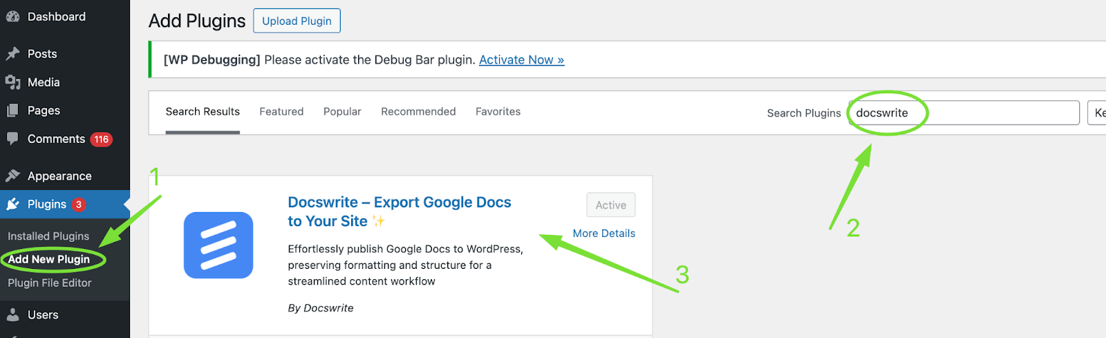This screenshot has width=1106, height=338.
Task: Click the Activate Now link
Action: coord(521,60)
